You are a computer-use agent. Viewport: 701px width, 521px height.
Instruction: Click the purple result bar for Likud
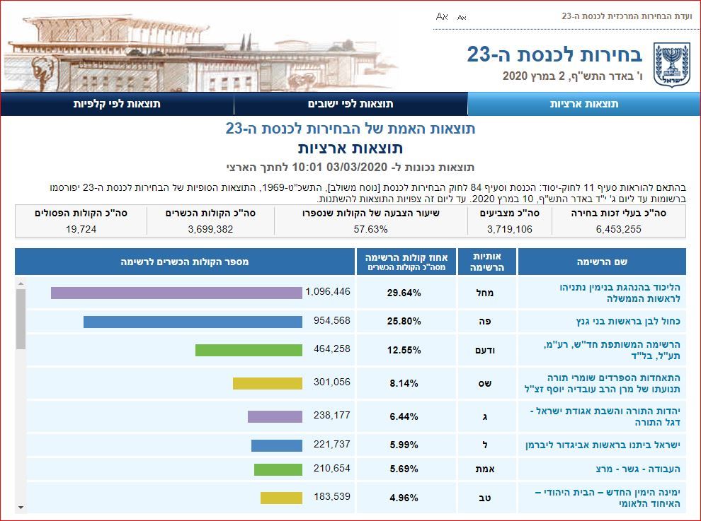[x=173, y=292]
